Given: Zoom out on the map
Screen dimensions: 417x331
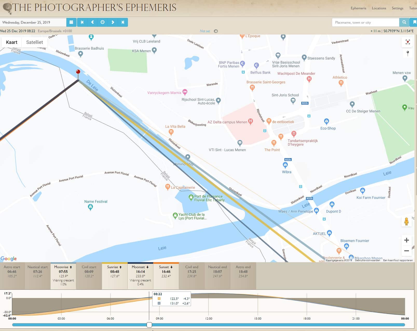Looking at the screenshot, I should [407, 251].
